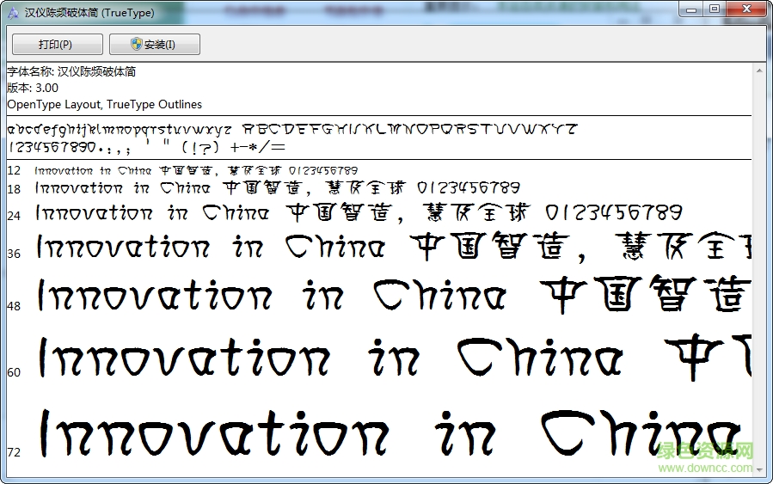Screen dimensions: 773x484
Task: Click the font name line 字体名称: 汉仪陈频破体简
Action: point(71,71)
